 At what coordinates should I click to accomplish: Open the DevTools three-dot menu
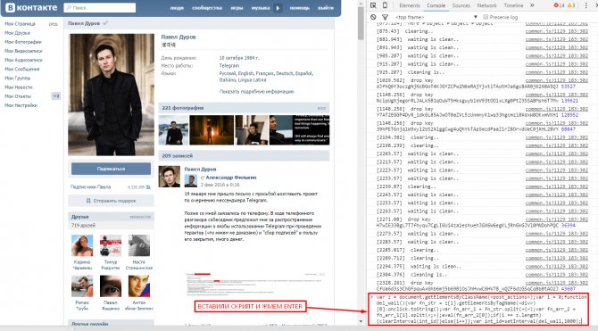pos(586,5)
